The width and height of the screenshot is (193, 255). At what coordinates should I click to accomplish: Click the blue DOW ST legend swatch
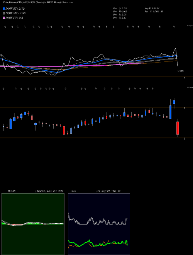(x=4, y=9)
